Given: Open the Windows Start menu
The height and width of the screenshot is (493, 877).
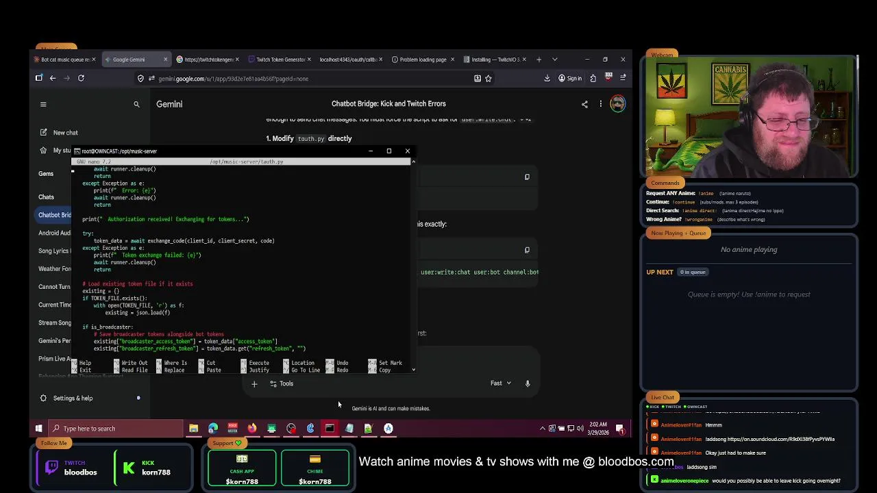Looking at the screenshot, I should point(38,429).
